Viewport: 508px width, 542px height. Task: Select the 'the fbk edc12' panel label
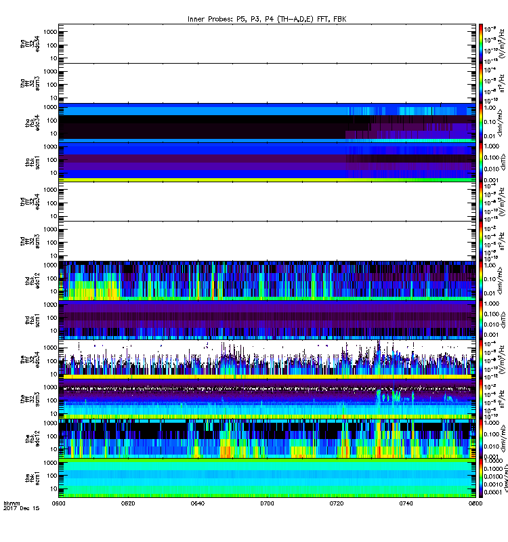coord(33,438)
